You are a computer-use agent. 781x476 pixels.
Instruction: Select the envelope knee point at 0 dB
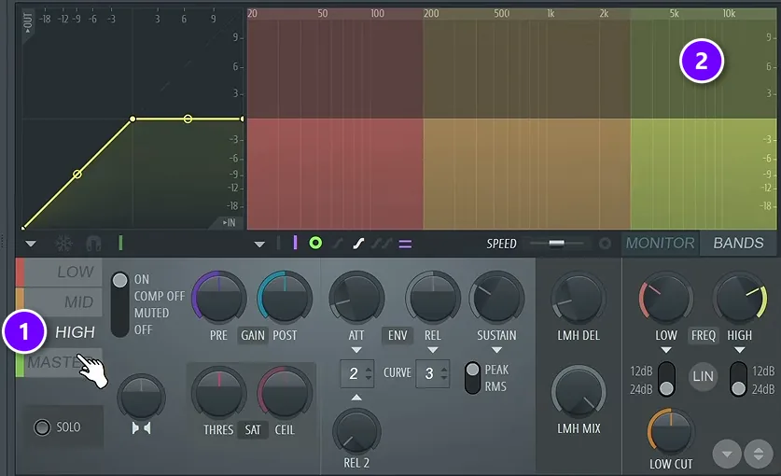coord(132,119)
